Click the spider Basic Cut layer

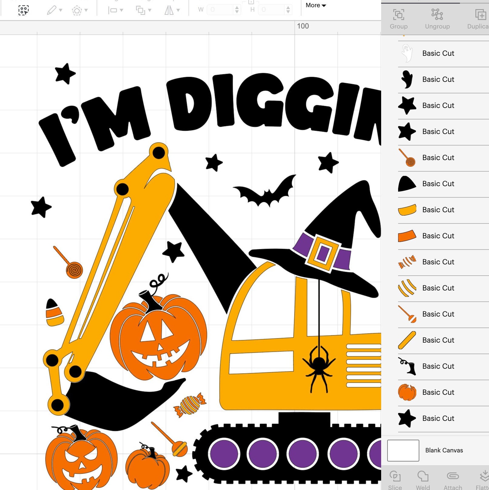pos(438,366)
